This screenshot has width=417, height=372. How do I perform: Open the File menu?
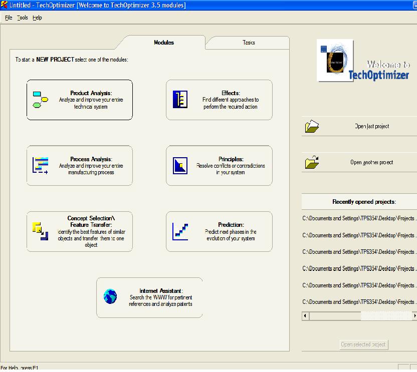[9, 18]
